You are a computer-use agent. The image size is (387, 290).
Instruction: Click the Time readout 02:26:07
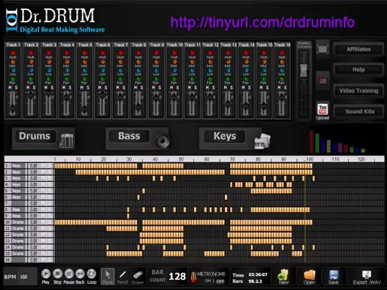coord(258,274)
